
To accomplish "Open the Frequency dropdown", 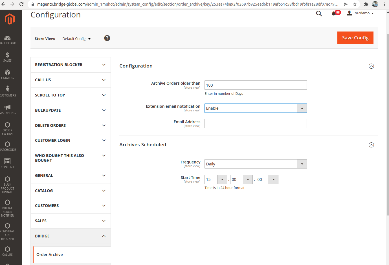I will pyautogui.click(x=255, y=164).
